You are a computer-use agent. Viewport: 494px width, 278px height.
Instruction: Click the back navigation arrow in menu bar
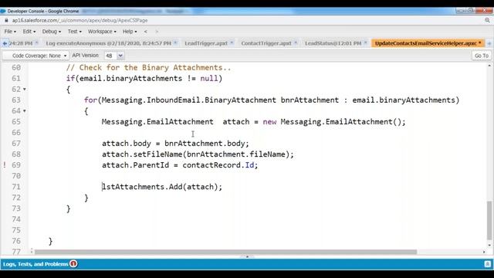pyautogui.click(x=146, y=32)
